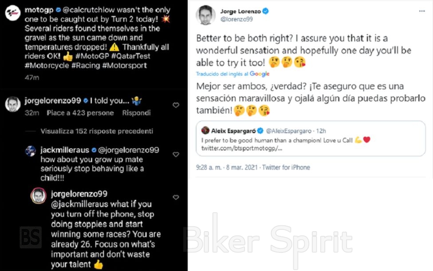The image size is (433, 271).
Task: Like jorgelorenzo99's reply to jackmilleraus
Action: coord(176,197)
